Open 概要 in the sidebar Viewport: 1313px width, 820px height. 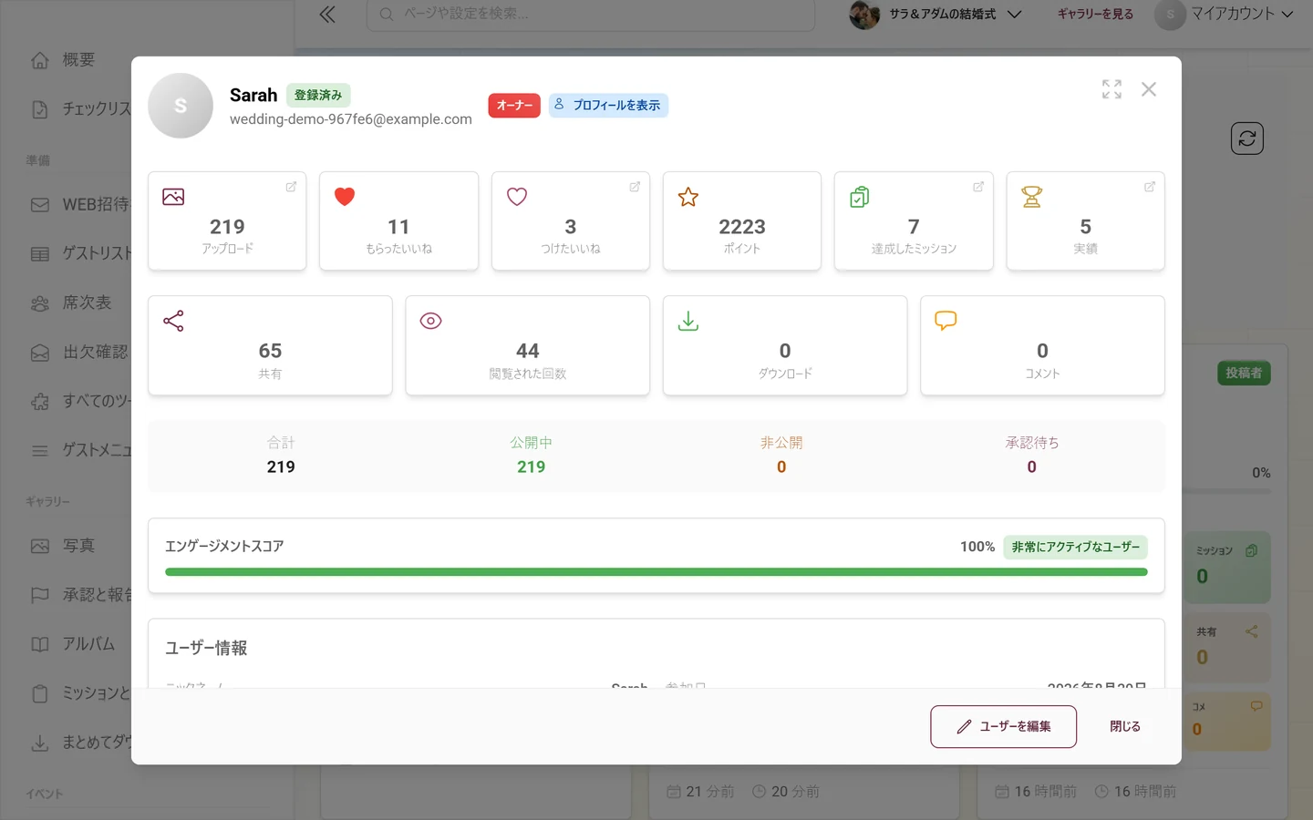(x=78, y=60)
